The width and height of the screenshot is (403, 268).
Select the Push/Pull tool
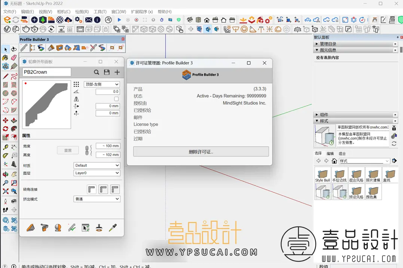[14, 120]
